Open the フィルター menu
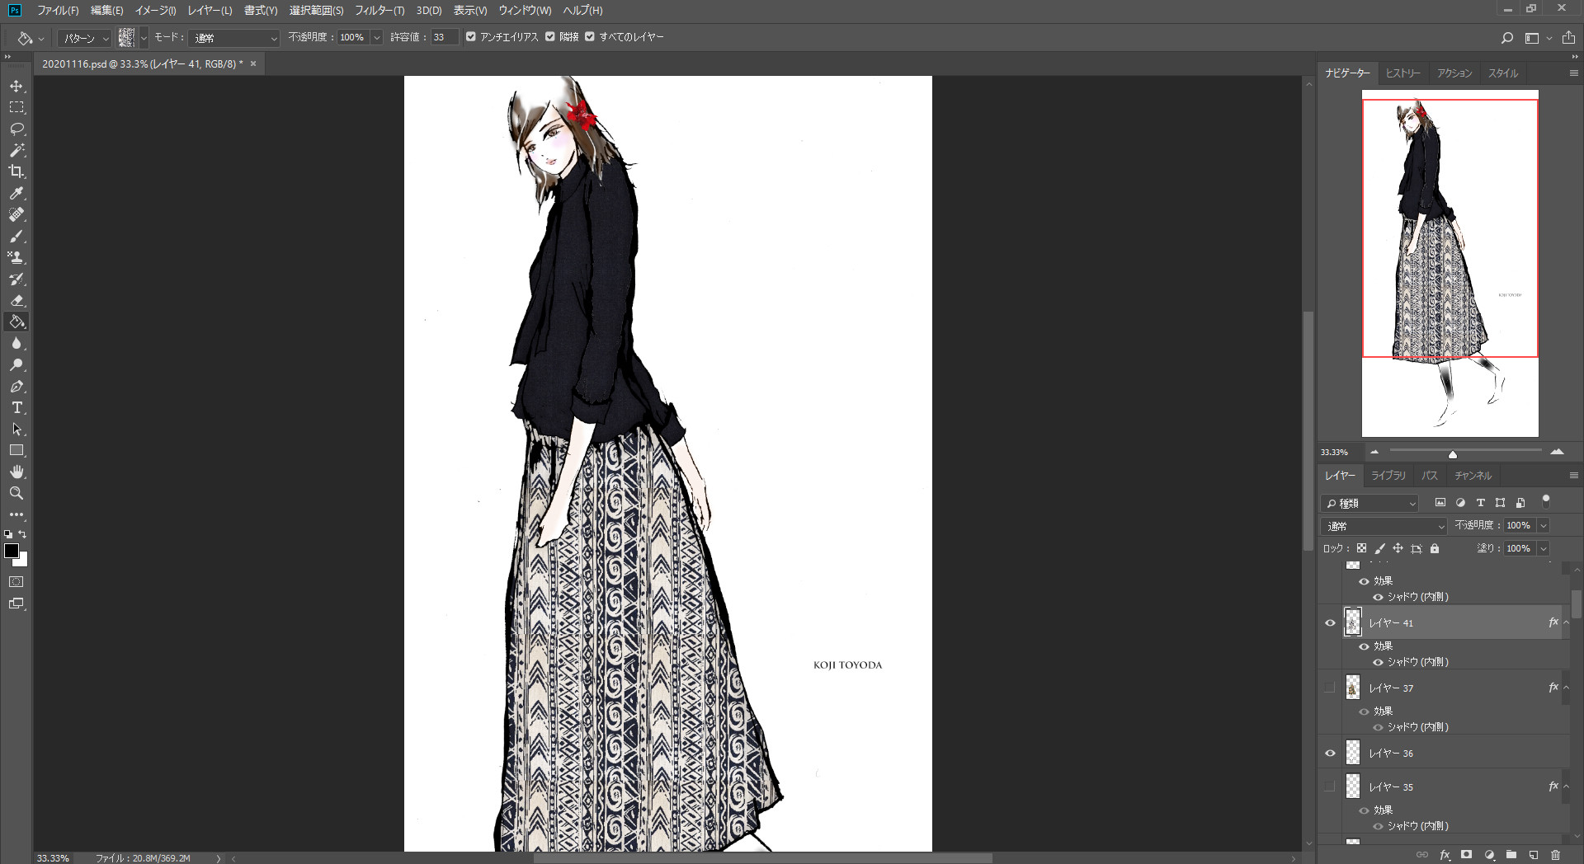The image size is (1584, 864). click(x=379, y=11)
